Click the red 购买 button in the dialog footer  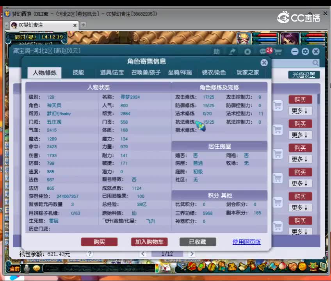[99, 242]
